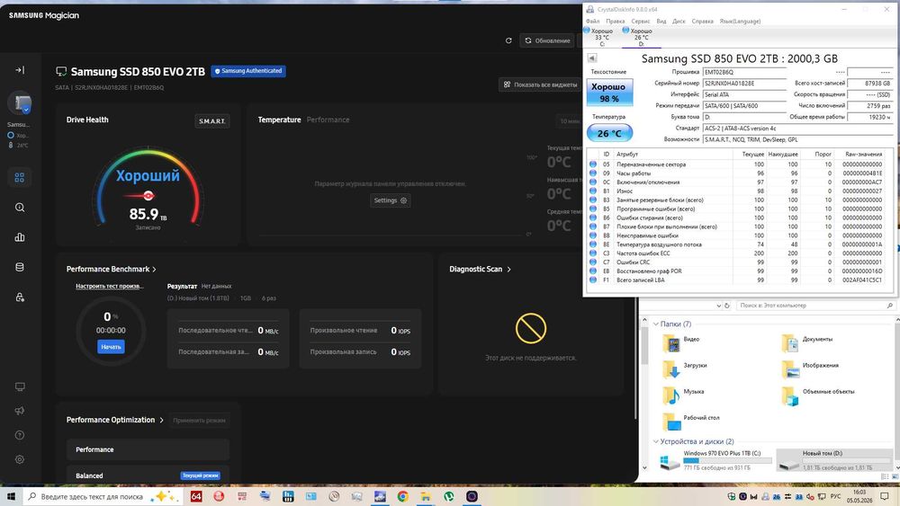Select the Всего записей LBA attribute row

[741, 280]
